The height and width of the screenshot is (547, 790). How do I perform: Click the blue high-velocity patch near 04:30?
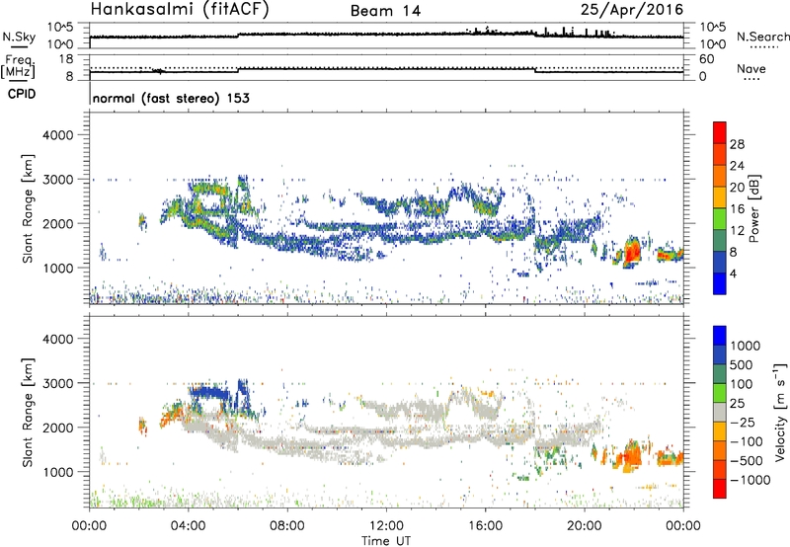click(207, 391)
